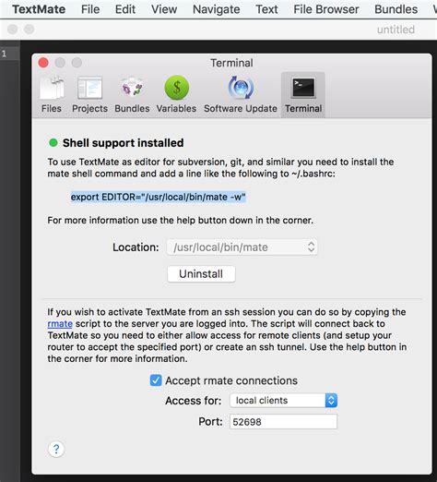Screen dimensions: 437x482
Task: Open the Projects preferences pane
Action: coord(89,94)
